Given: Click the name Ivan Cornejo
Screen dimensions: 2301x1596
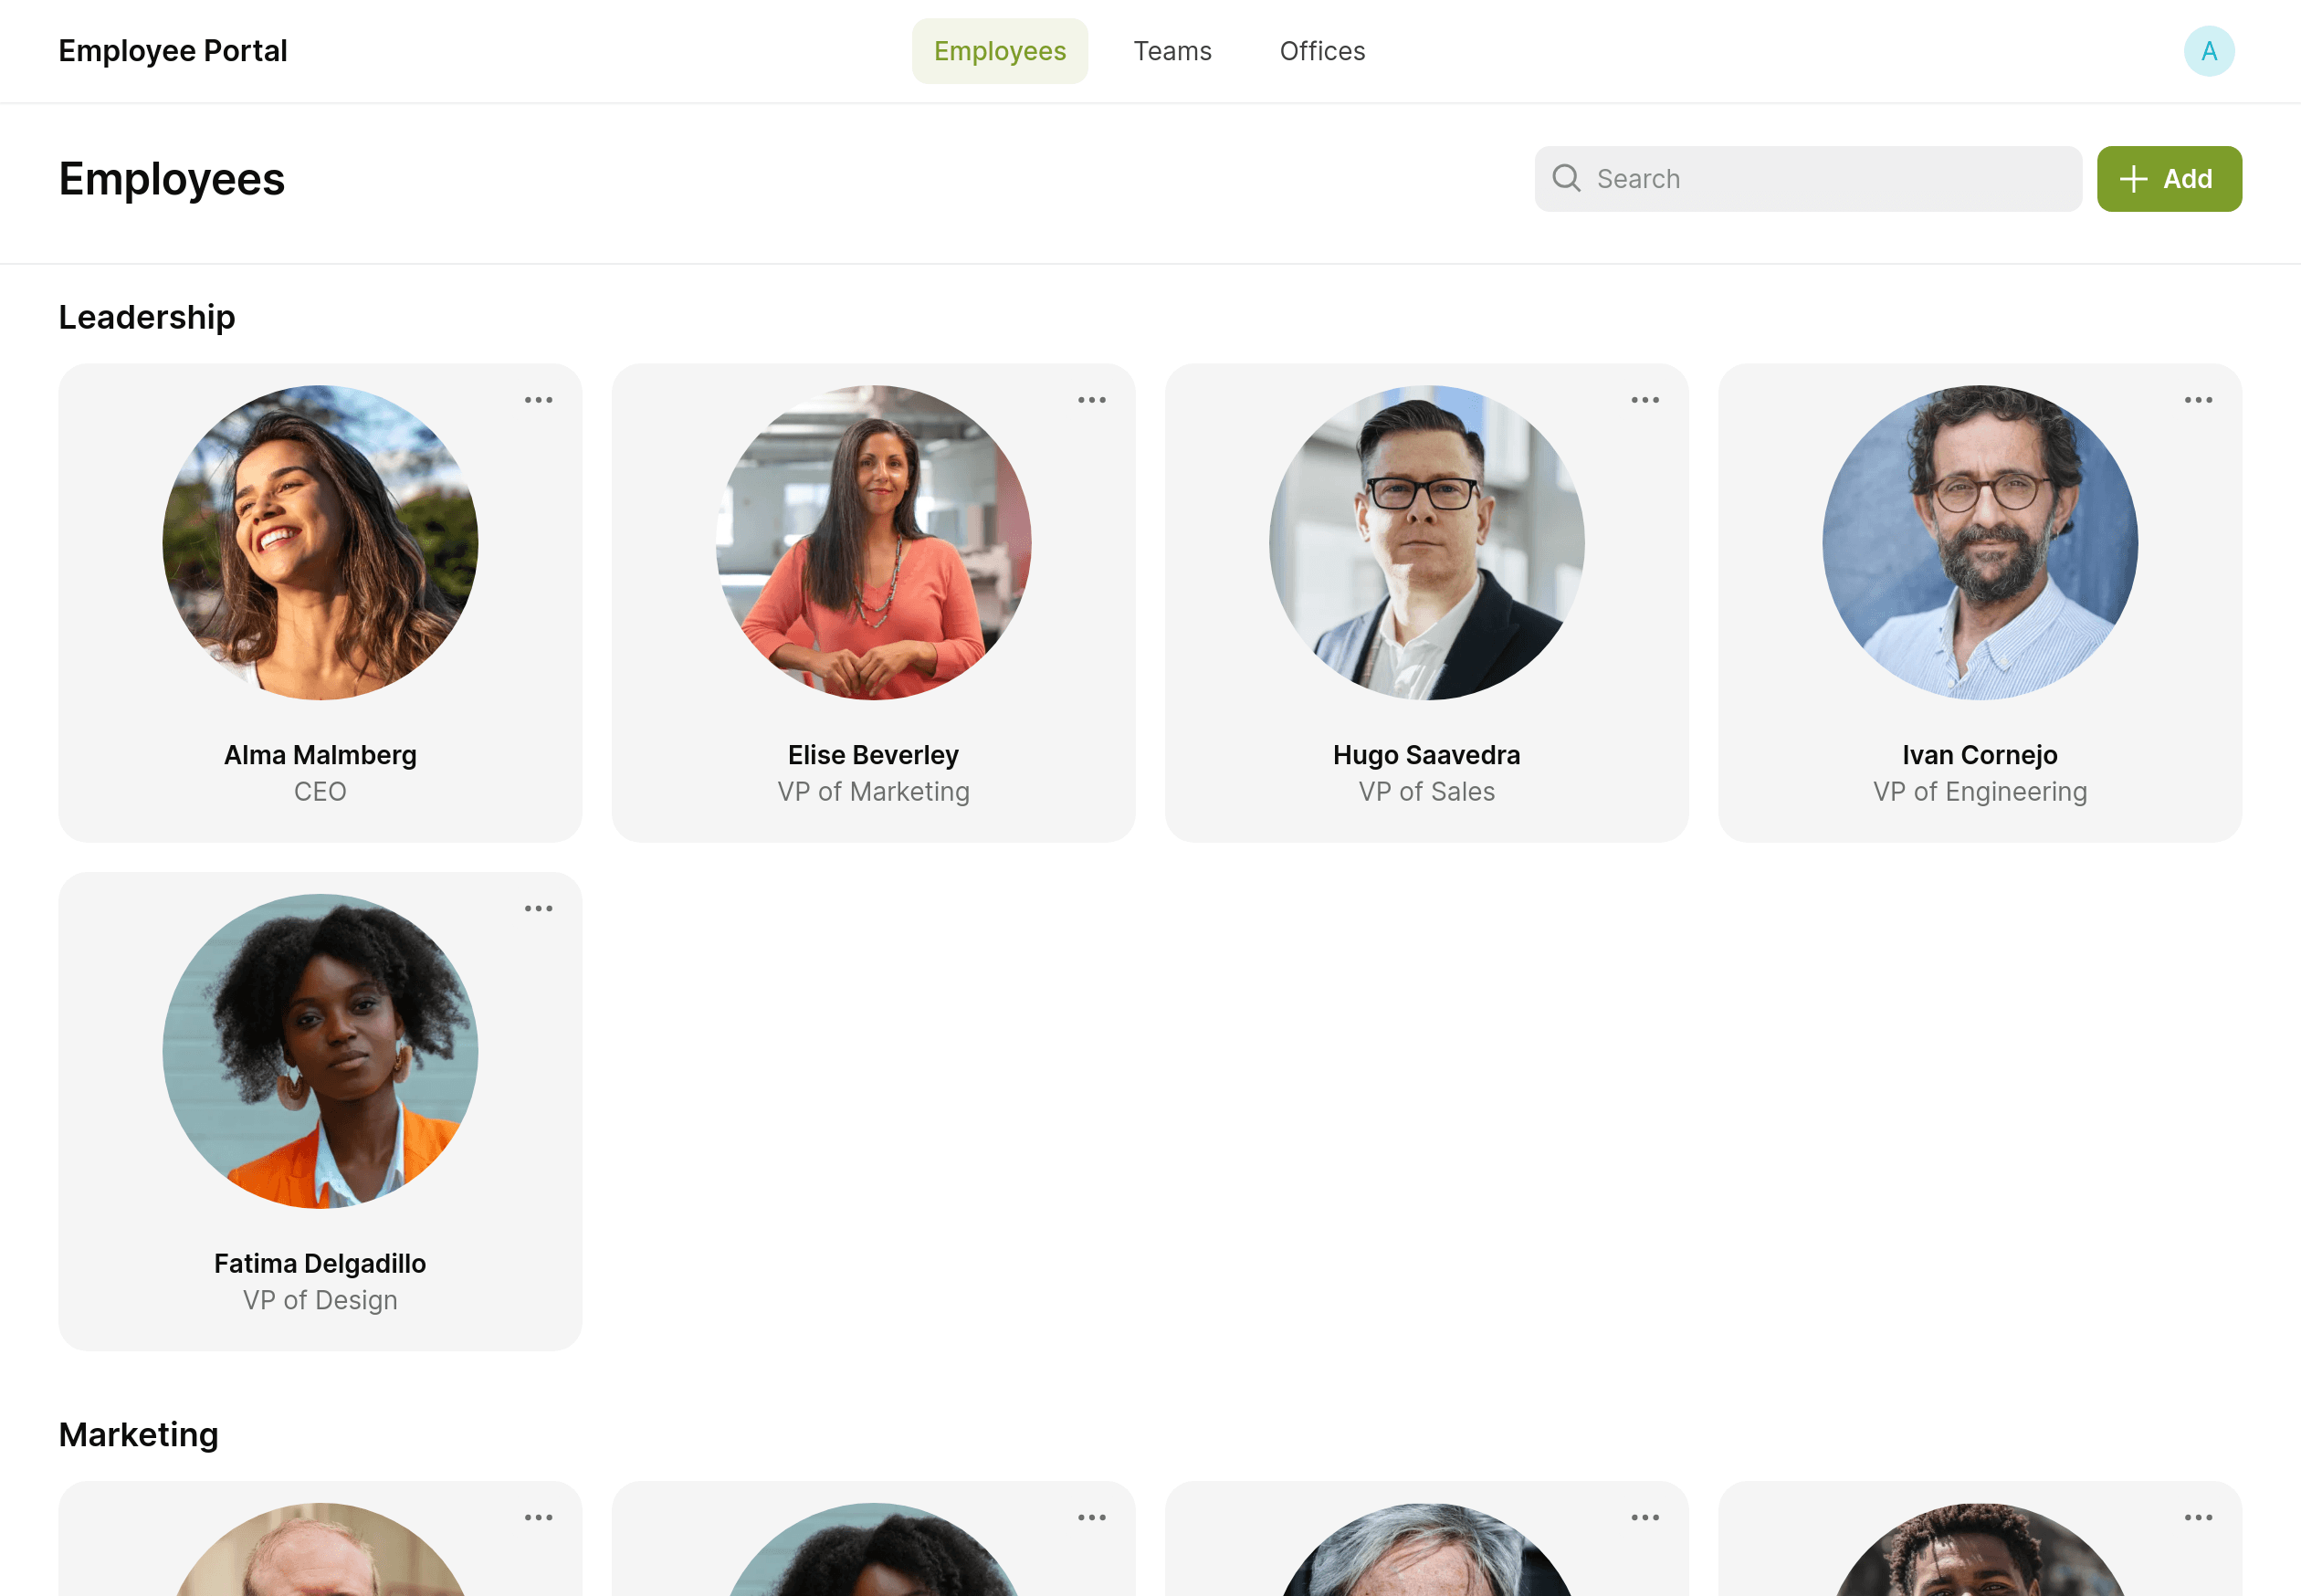Looking at the screenshot, I should (1979, 755).
